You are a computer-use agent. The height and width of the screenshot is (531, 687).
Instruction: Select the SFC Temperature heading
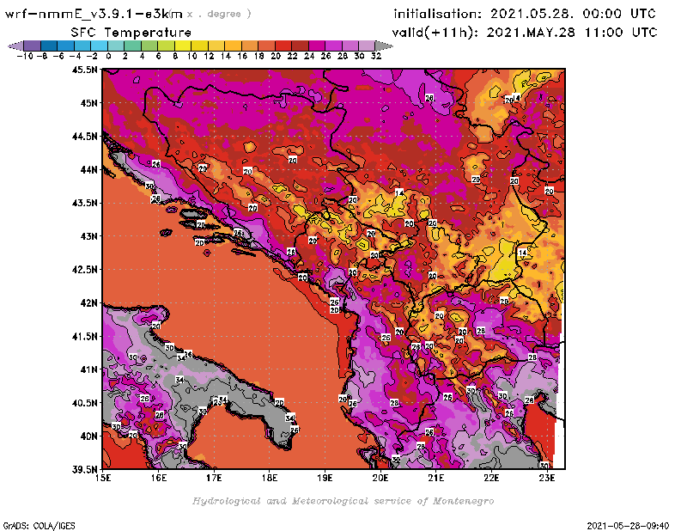(x=131, y=33)
